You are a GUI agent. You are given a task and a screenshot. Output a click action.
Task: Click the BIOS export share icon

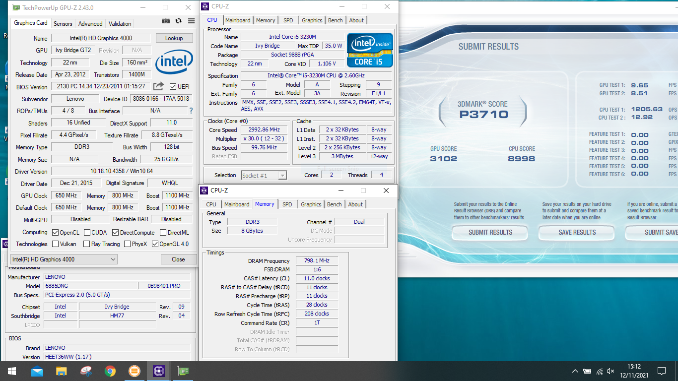click(158, 86)
